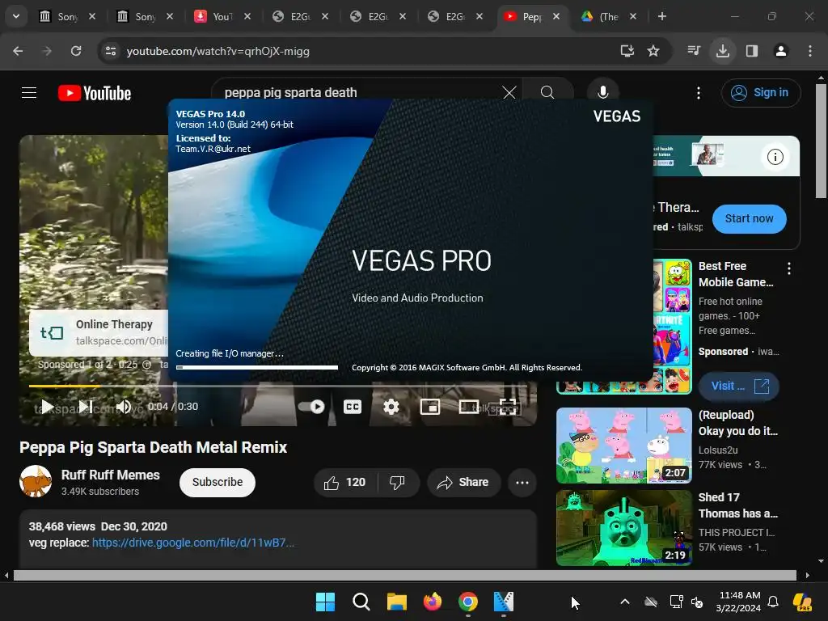Bookmark this page with the star

[x=653, y=51]
